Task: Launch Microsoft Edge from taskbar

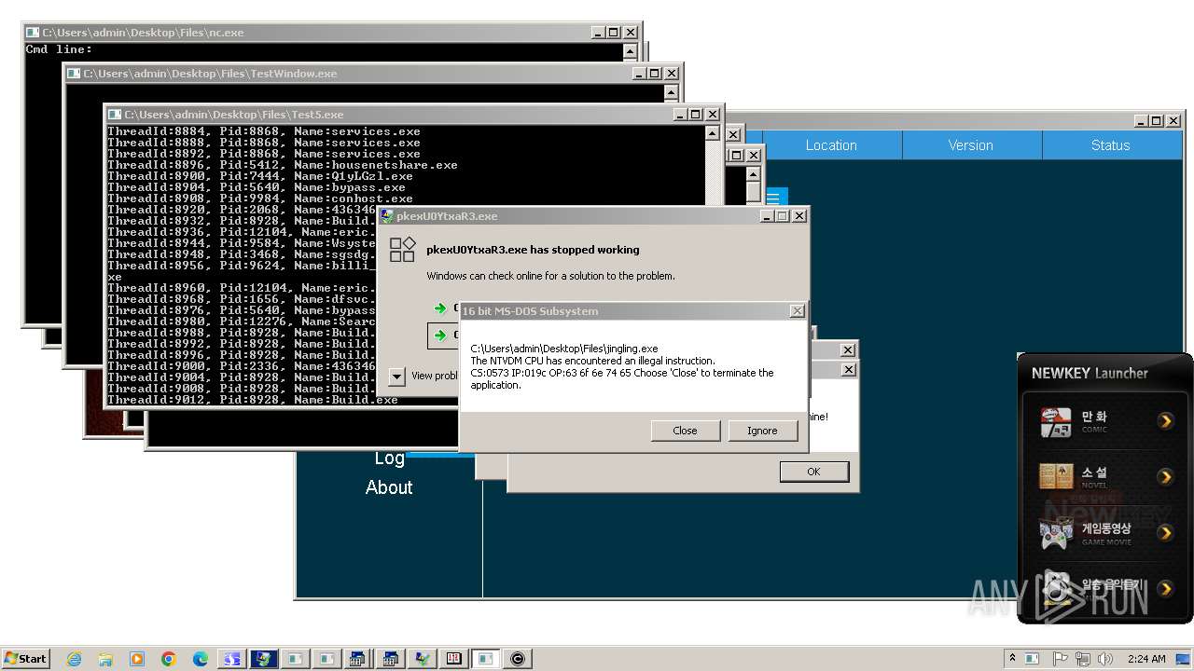Action: [200, 659]
